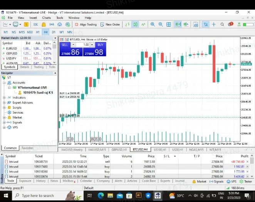Expand the Expert Advisors node
The width and height of the screenshot is (255, 202).
click(4, 103)
